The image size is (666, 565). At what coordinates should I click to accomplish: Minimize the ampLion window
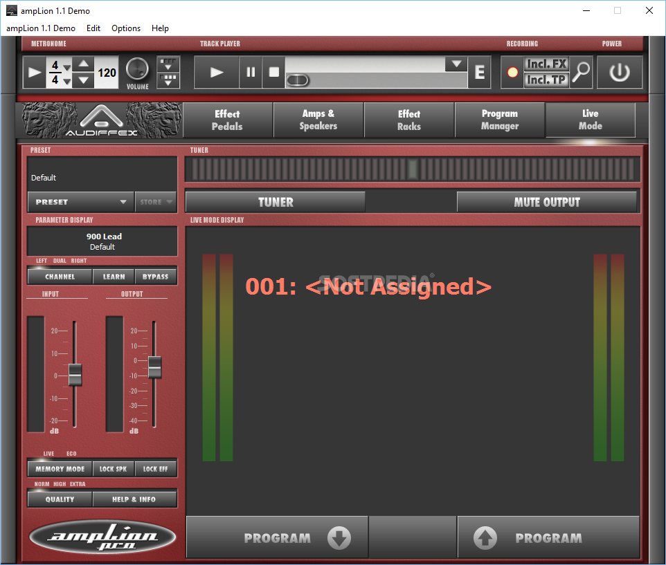[x=586, y=10]
